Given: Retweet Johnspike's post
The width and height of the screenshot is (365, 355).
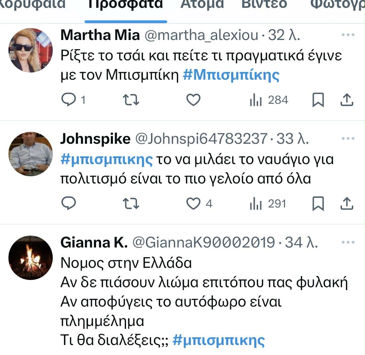Looking at the screenshot, I should tap(131, 204).
